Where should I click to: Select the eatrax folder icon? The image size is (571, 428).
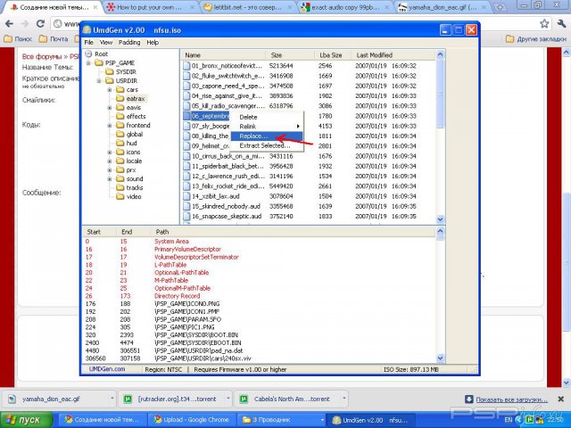coord(119,99)
